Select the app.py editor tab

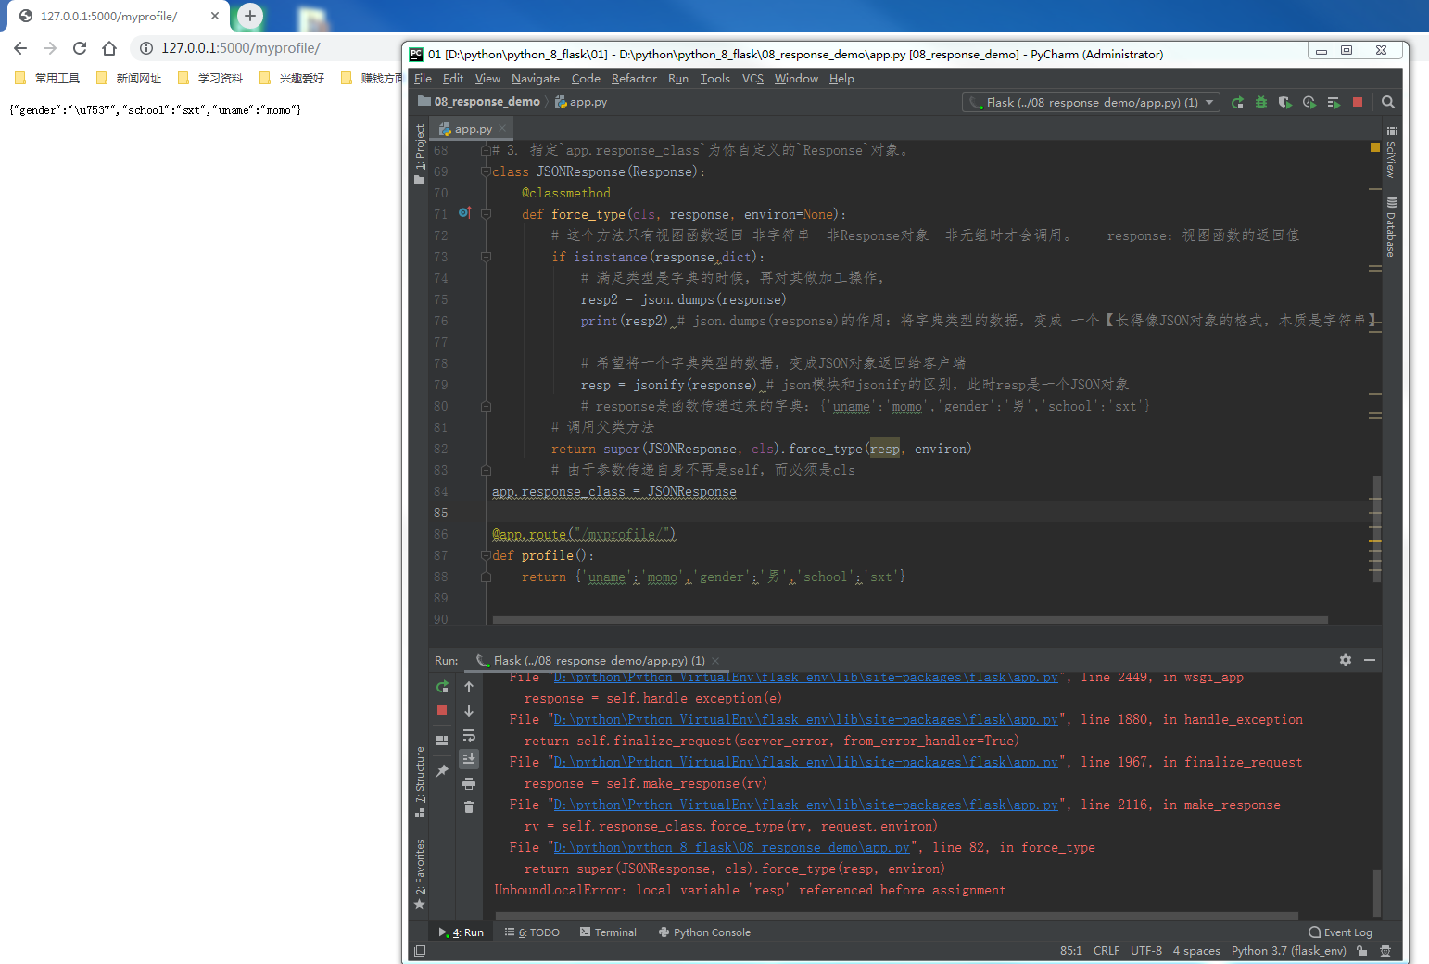pyautogui.click(x=473, y=129)
